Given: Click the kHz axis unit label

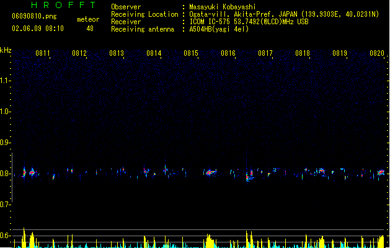Looking at the screenshot, I should click(6, 50).
